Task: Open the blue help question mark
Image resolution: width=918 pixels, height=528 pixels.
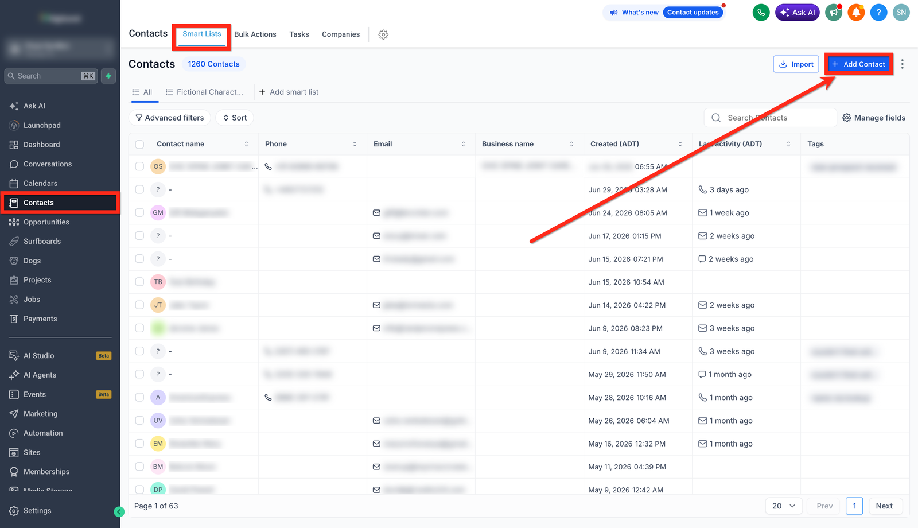Action: click(878, 12)
